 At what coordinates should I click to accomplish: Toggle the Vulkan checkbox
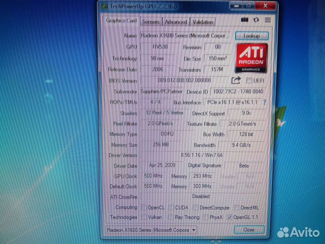pyautogui.click(x=144, y=217)
